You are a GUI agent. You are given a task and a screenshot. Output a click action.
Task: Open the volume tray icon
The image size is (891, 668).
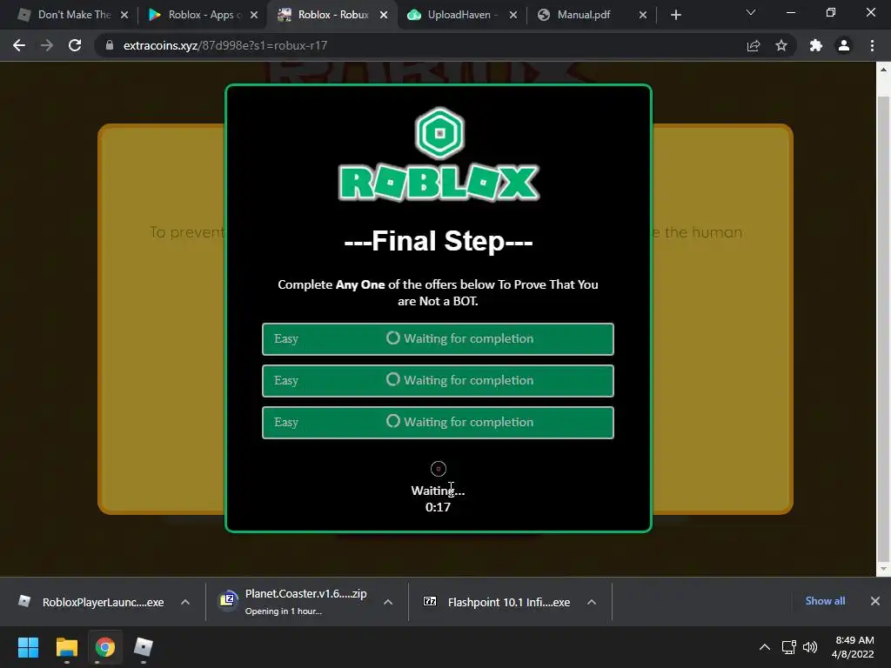click(810, 647)
